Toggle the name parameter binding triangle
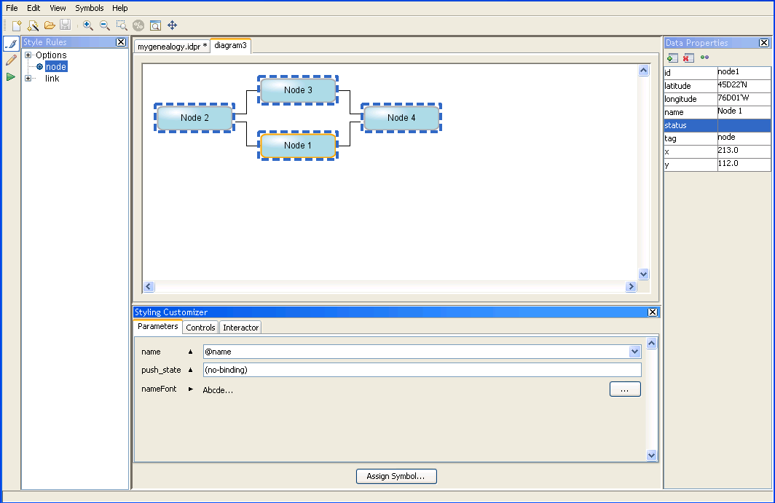This screenshot has width=775, height=503. pyautogui.click(x=191, y=352)
